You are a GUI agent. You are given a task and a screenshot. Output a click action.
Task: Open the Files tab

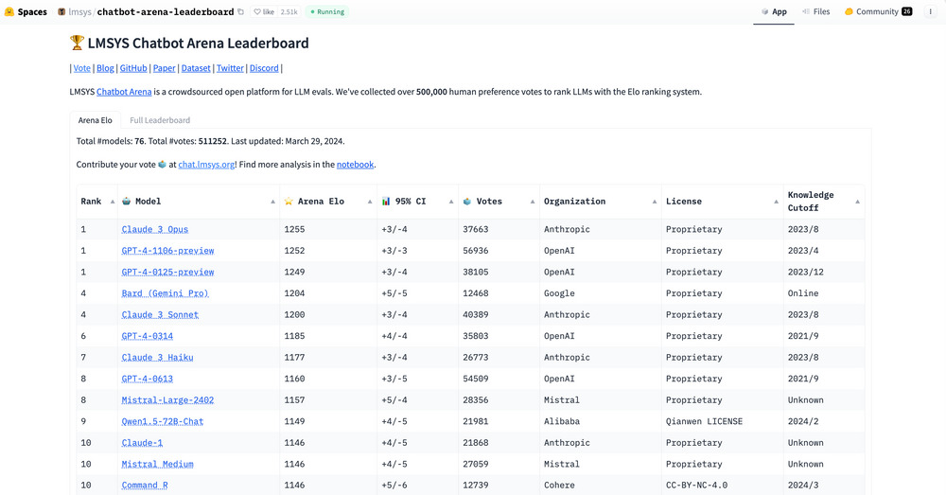815,11
